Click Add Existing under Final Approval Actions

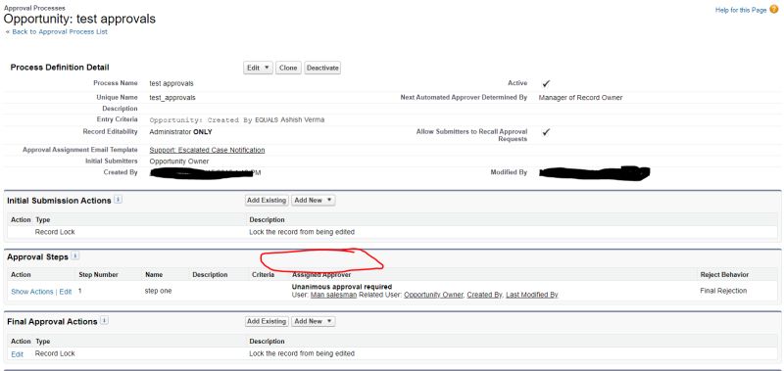pos(267,322)
